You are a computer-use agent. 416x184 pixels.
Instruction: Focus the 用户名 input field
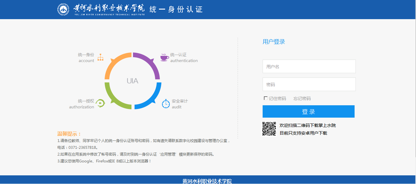pyautogui.click(x=309, y=66)
